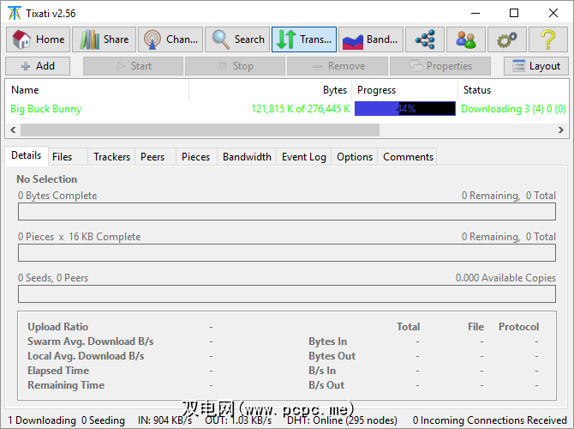Screen dimensions: 574x429
Task: Open the Bandwidth section
Action: [x=371, y=39]
